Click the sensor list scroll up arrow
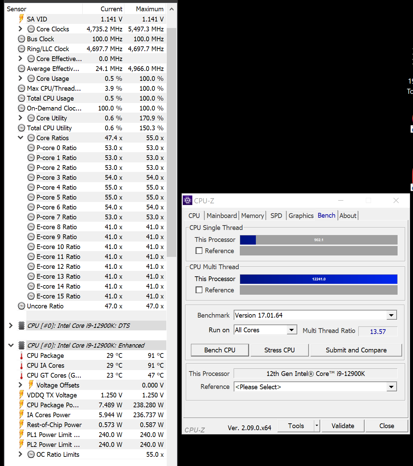The height and width of the screenshot is (466, 413). [x=171, y=9]
